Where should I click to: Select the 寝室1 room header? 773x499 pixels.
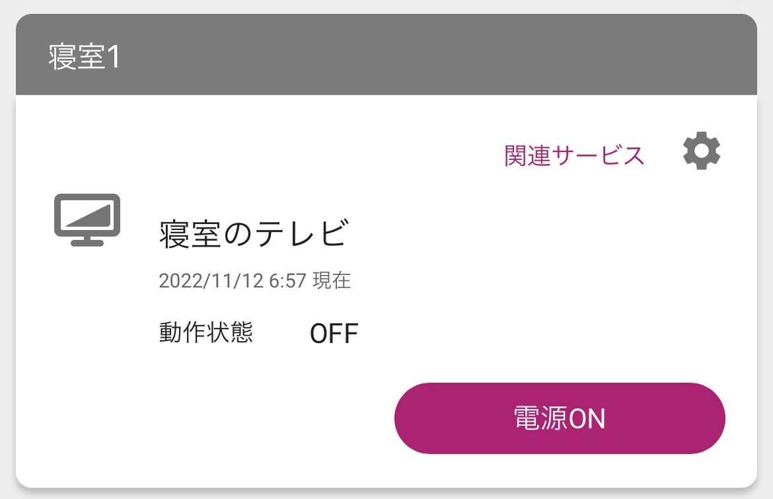(85, 58)
